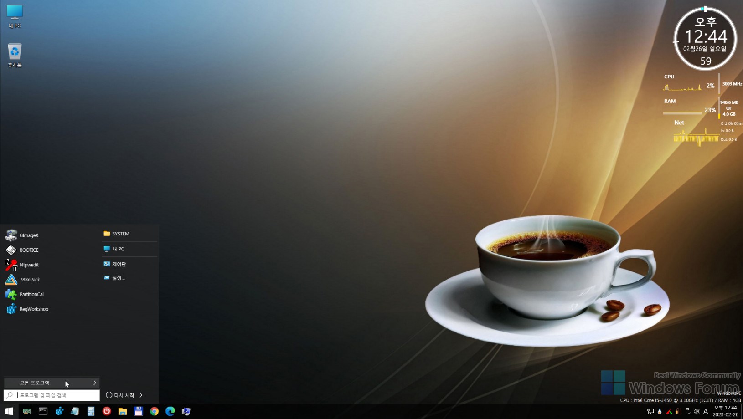Click the 다시 시작 restart button
This screenshot has height=419, width=743.
(120, 395)
